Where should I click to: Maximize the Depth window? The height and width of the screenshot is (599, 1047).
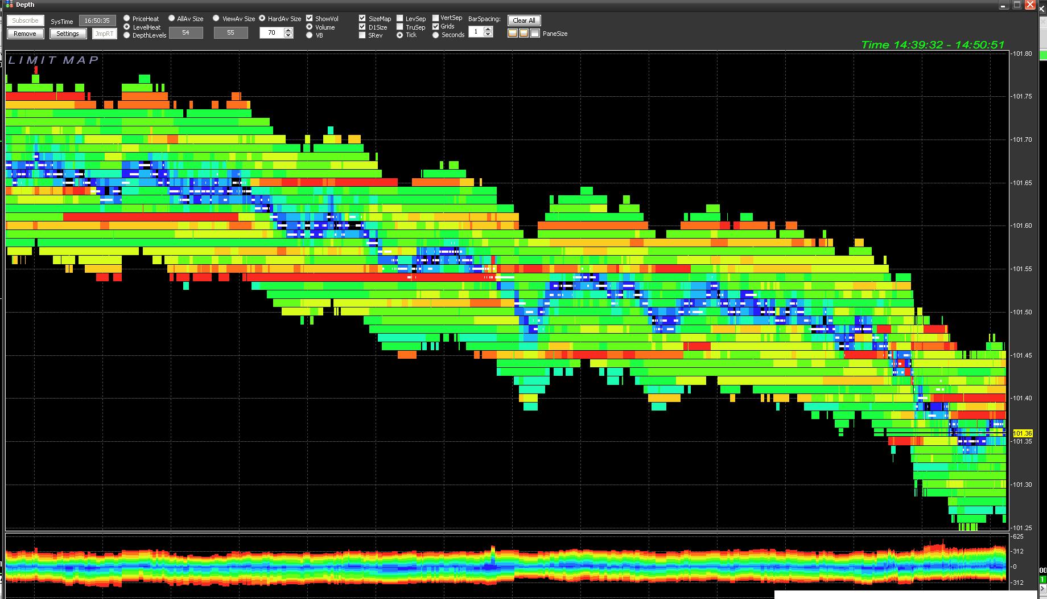pos(1017,5)
